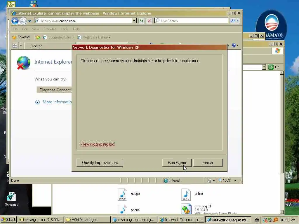Expand the tab list dropdown arrow
The image size is (299, 224).
(x=21, y=46)
